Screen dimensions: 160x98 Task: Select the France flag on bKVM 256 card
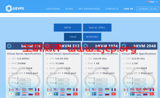[x=37, y=90]
